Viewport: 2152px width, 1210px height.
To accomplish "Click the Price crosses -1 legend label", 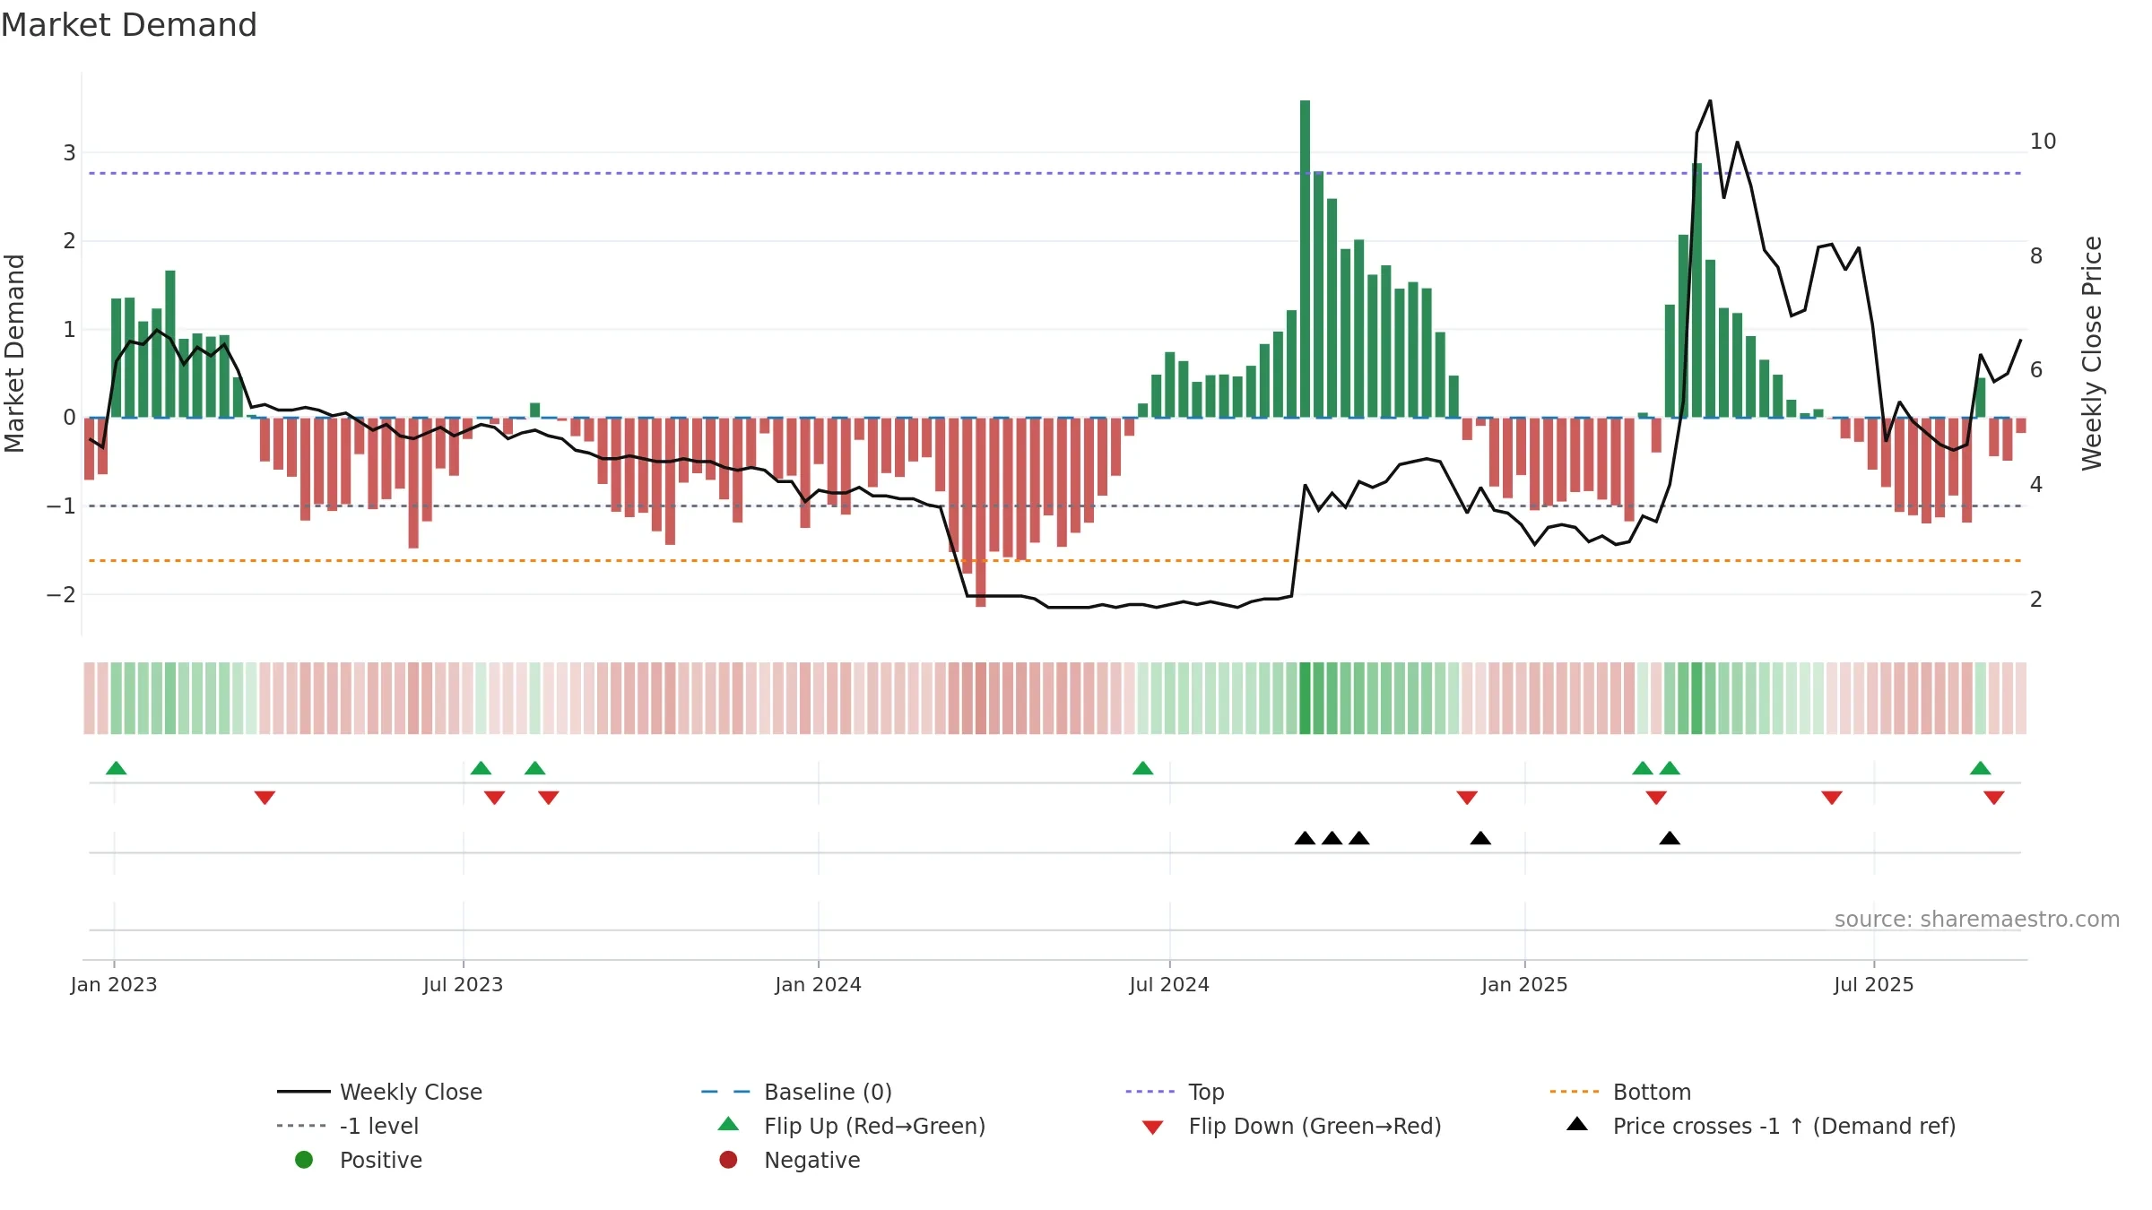I will tap(1784, 1126).
